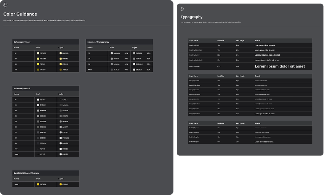The width and height of the screenshot is (327, 195).
Task: Pick Primary row 30 Dark swatch
Action: pos(38,64)
